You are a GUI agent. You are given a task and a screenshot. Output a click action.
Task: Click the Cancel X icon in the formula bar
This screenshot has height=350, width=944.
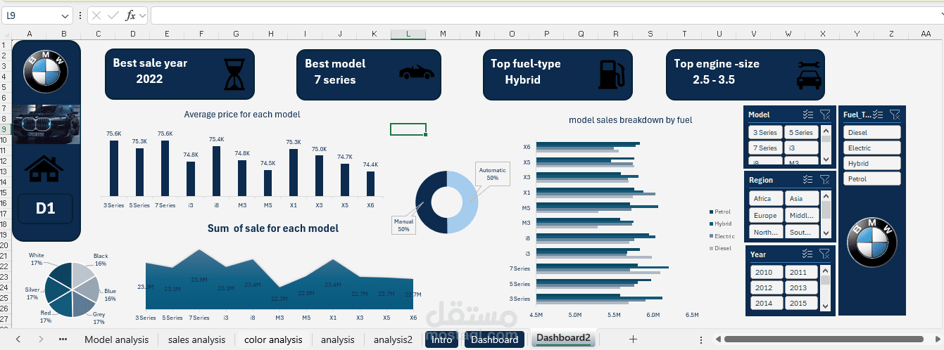click(x=96, y=15)
